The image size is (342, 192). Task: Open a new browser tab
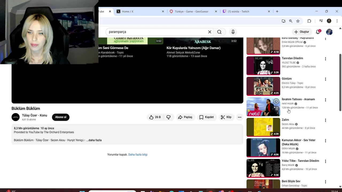click(277, 11)
